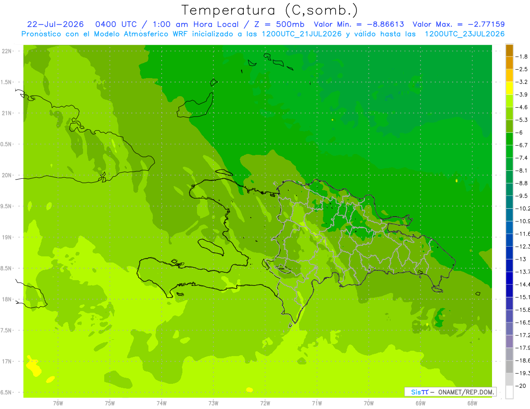Viewport: 530px width, 409px height.
Task: Click the "76W" longitude axis label
Action: (58, 403)
